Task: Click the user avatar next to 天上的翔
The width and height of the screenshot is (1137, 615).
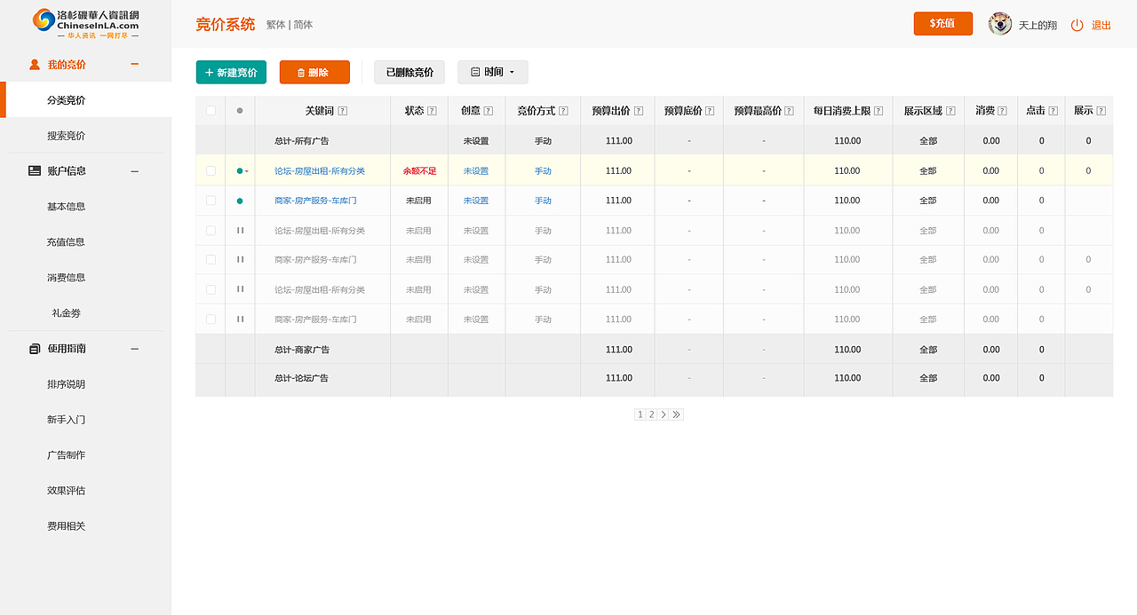Action: click(998, 24)
